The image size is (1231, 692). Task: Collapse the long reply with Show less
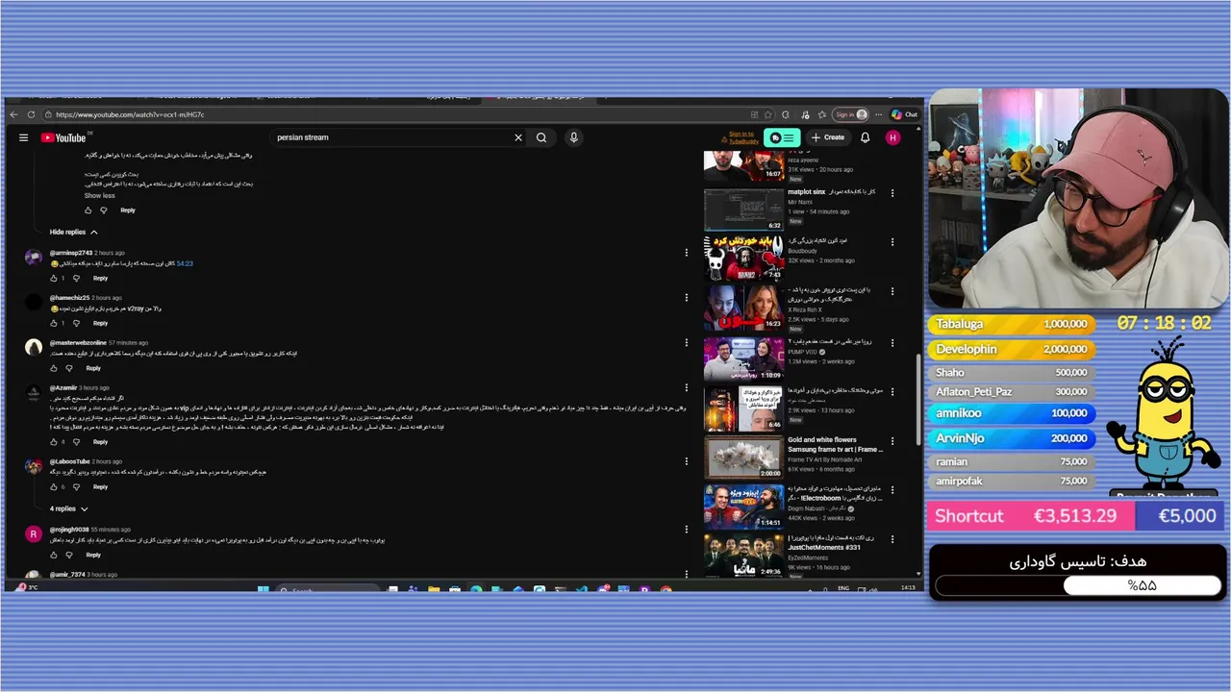100,196
